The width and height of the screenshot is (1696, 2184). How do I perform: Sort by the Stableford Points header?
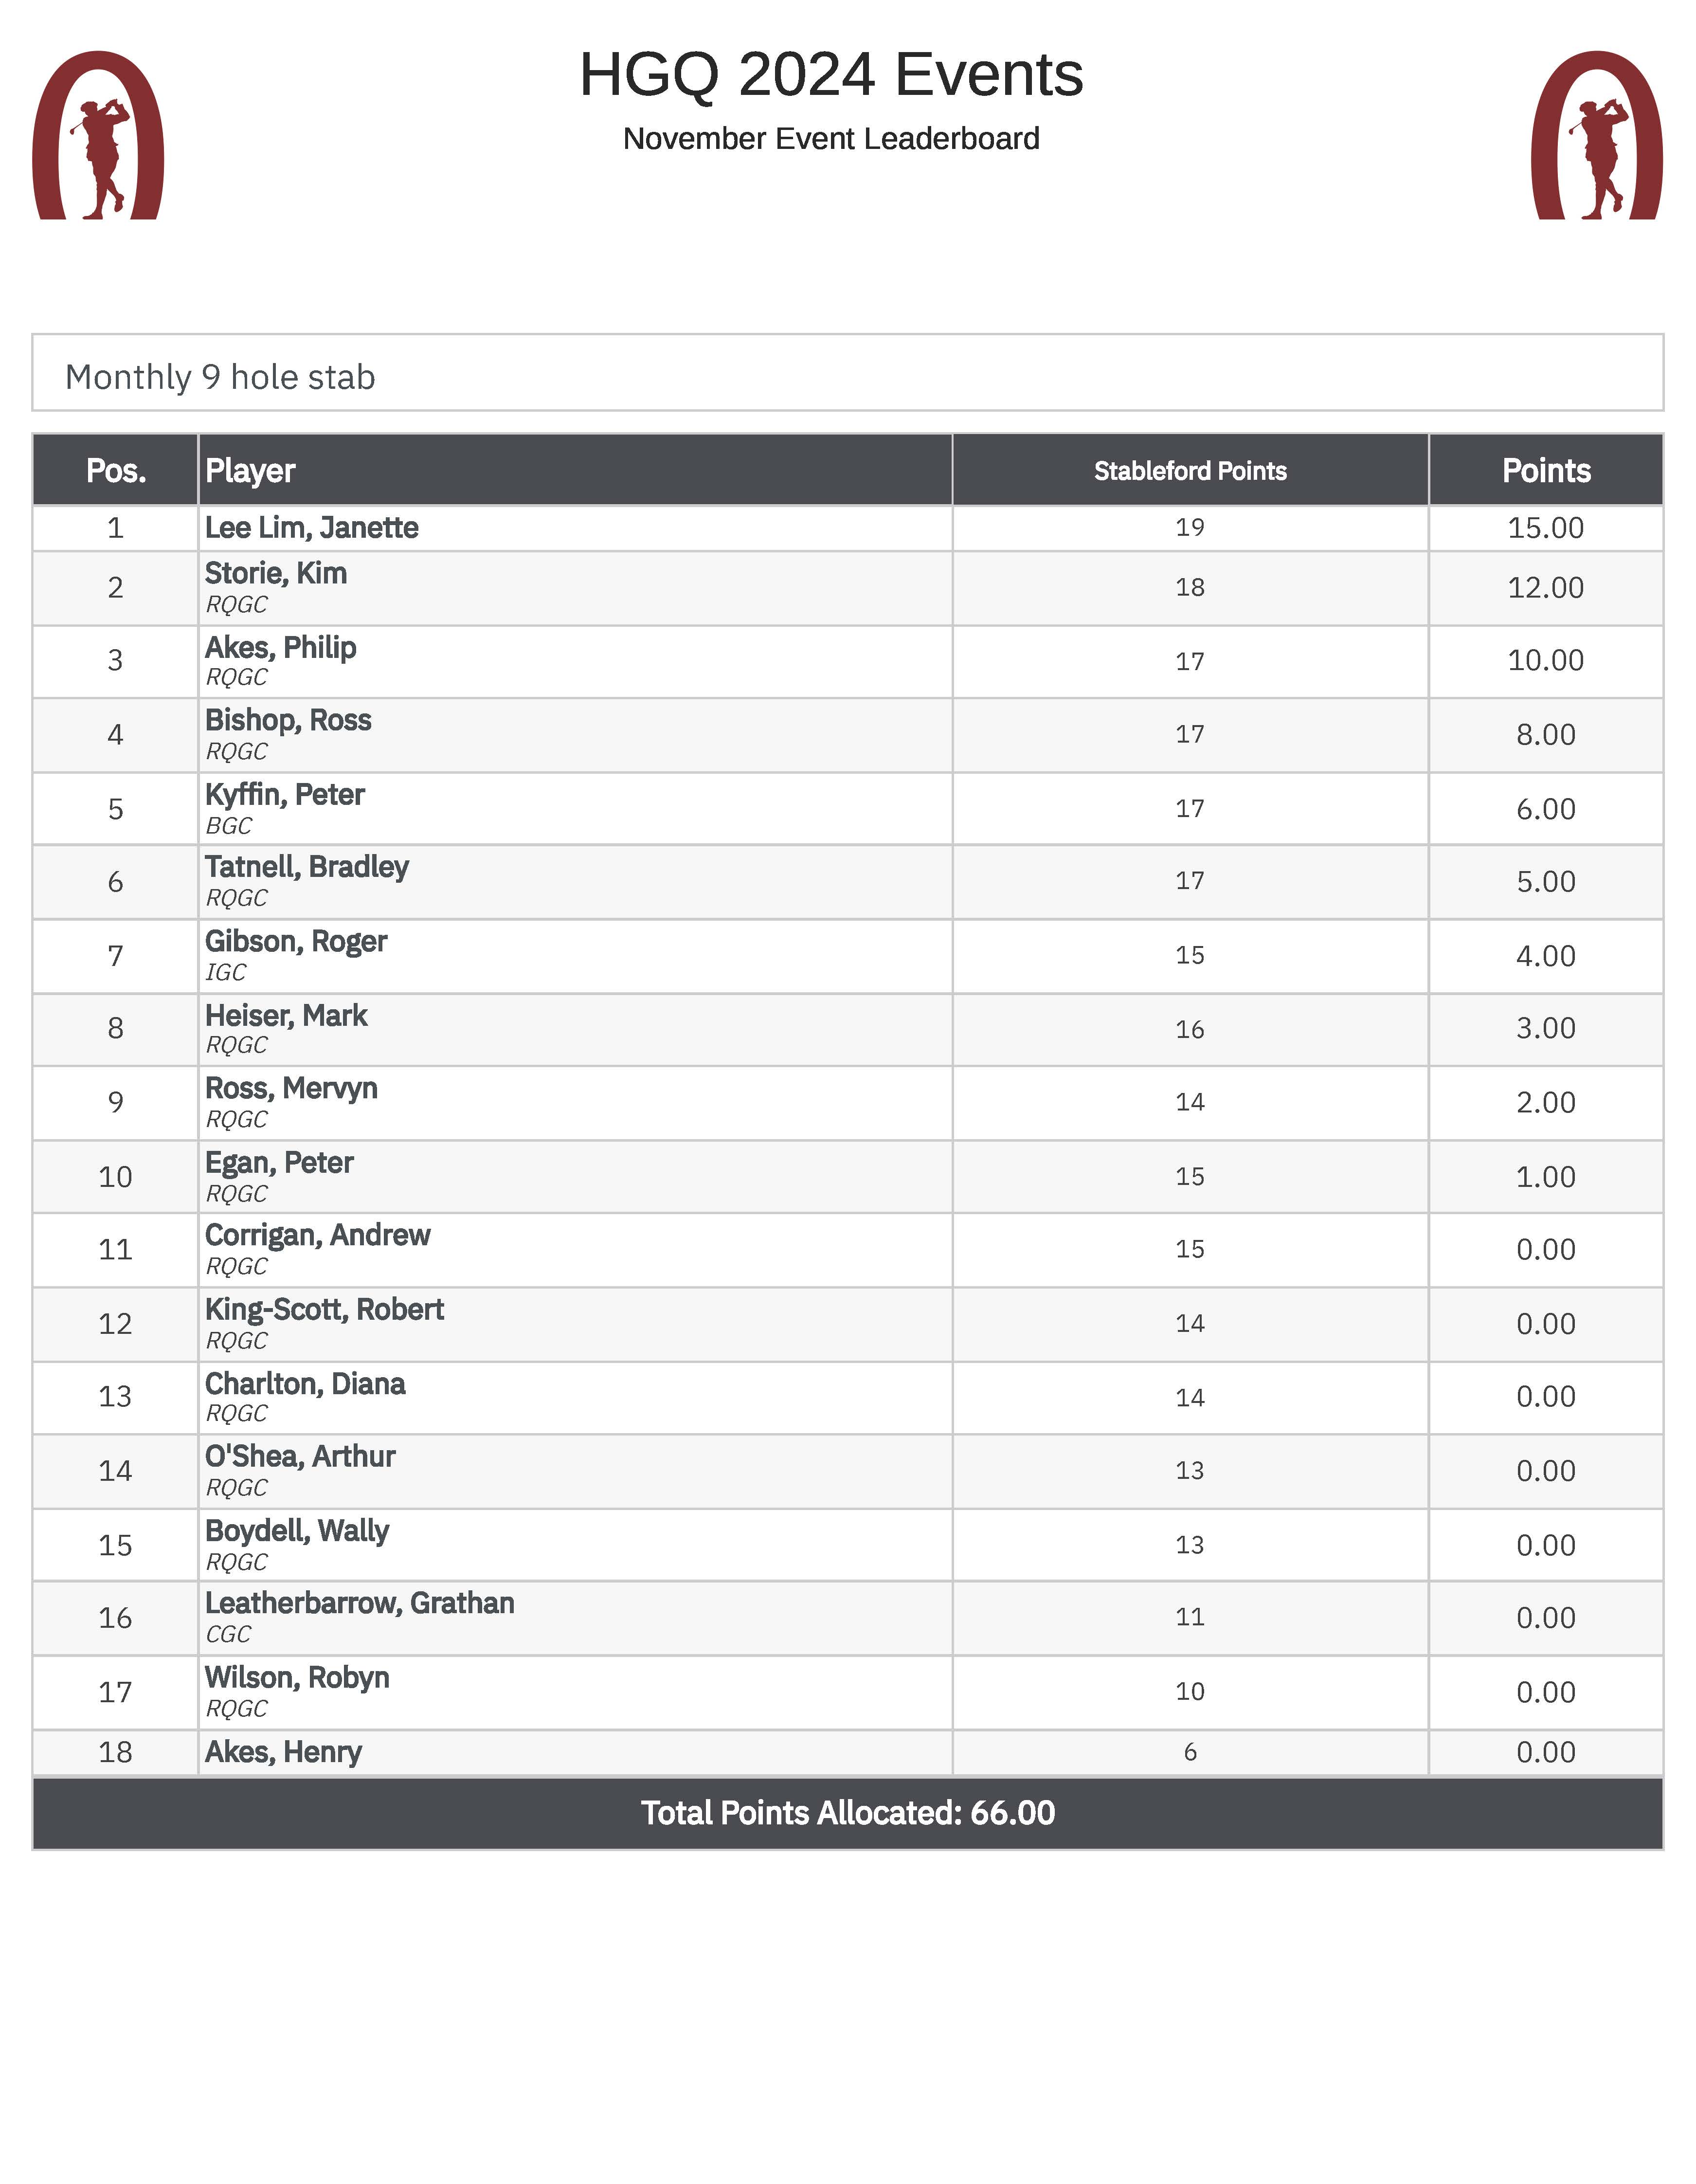1190,470
